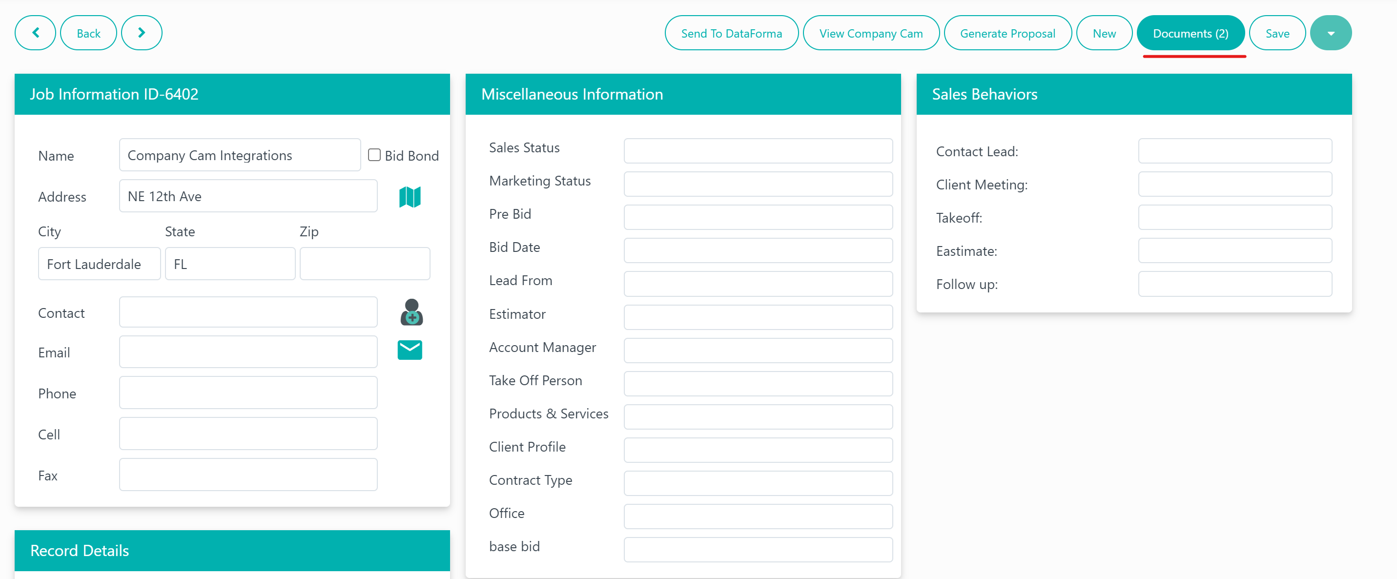Image resolution: width=1397 pixels, height=579 pixels.
Task: Click Send To DataForma
Action: click(731, 33)
